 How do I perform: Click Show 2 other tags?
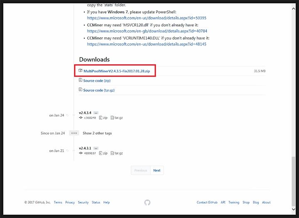tap(97, 133)
